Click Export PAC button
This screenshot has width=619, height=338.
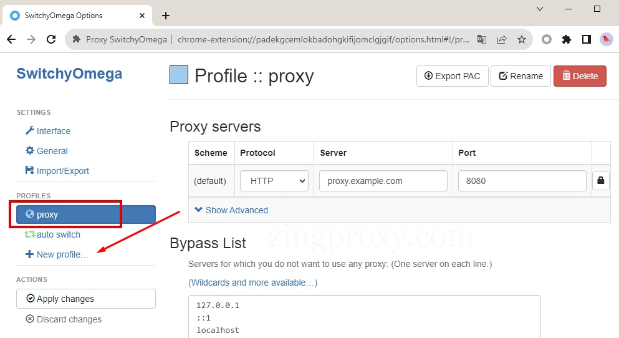point(453,76)
